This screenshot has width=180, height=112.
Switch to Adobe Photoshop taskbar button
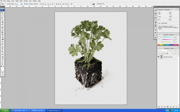point(54,111)
